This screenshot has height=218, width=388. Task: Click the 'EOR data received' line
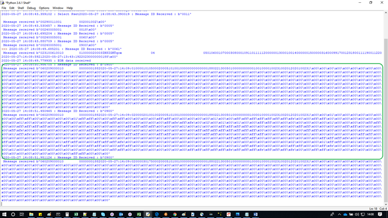pos(46,61)
